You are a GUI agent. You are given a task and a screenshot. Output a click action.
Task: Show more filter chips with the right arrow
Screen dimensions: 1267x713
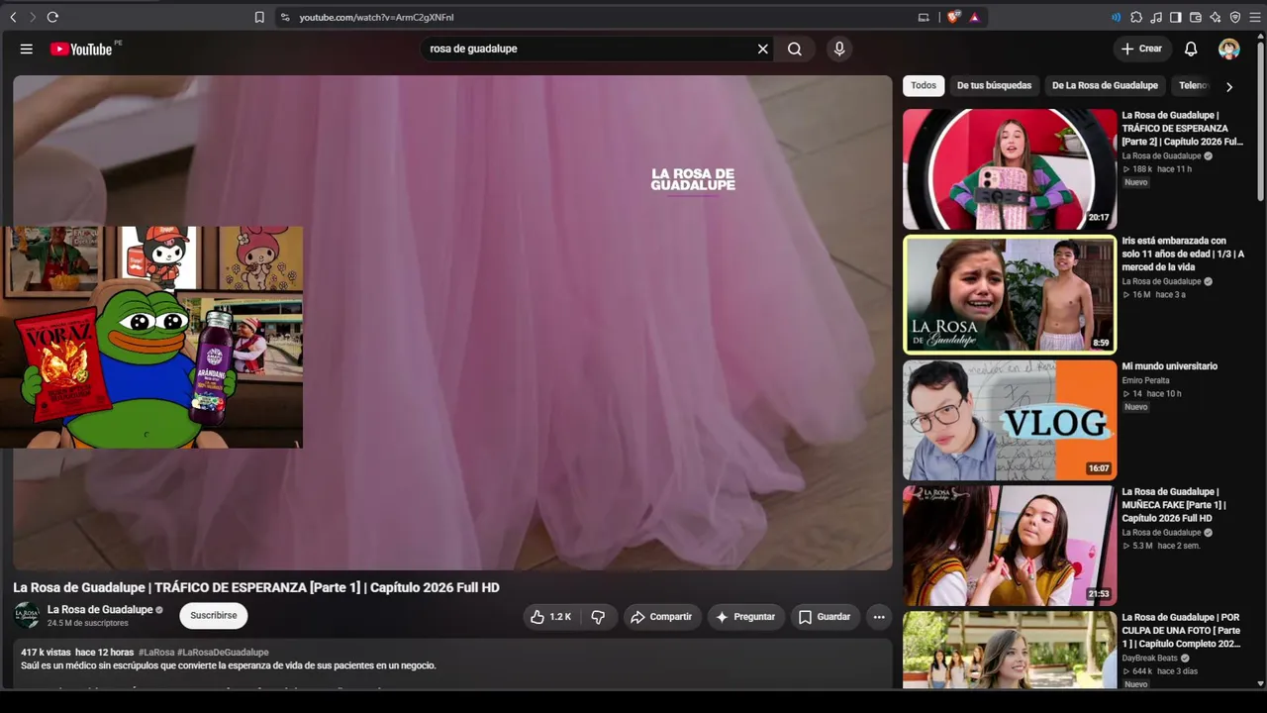(x=1229, y=86)
